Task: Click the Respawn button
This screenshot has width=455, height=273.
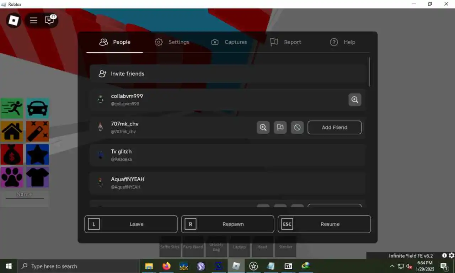Action: coord(227,224)
